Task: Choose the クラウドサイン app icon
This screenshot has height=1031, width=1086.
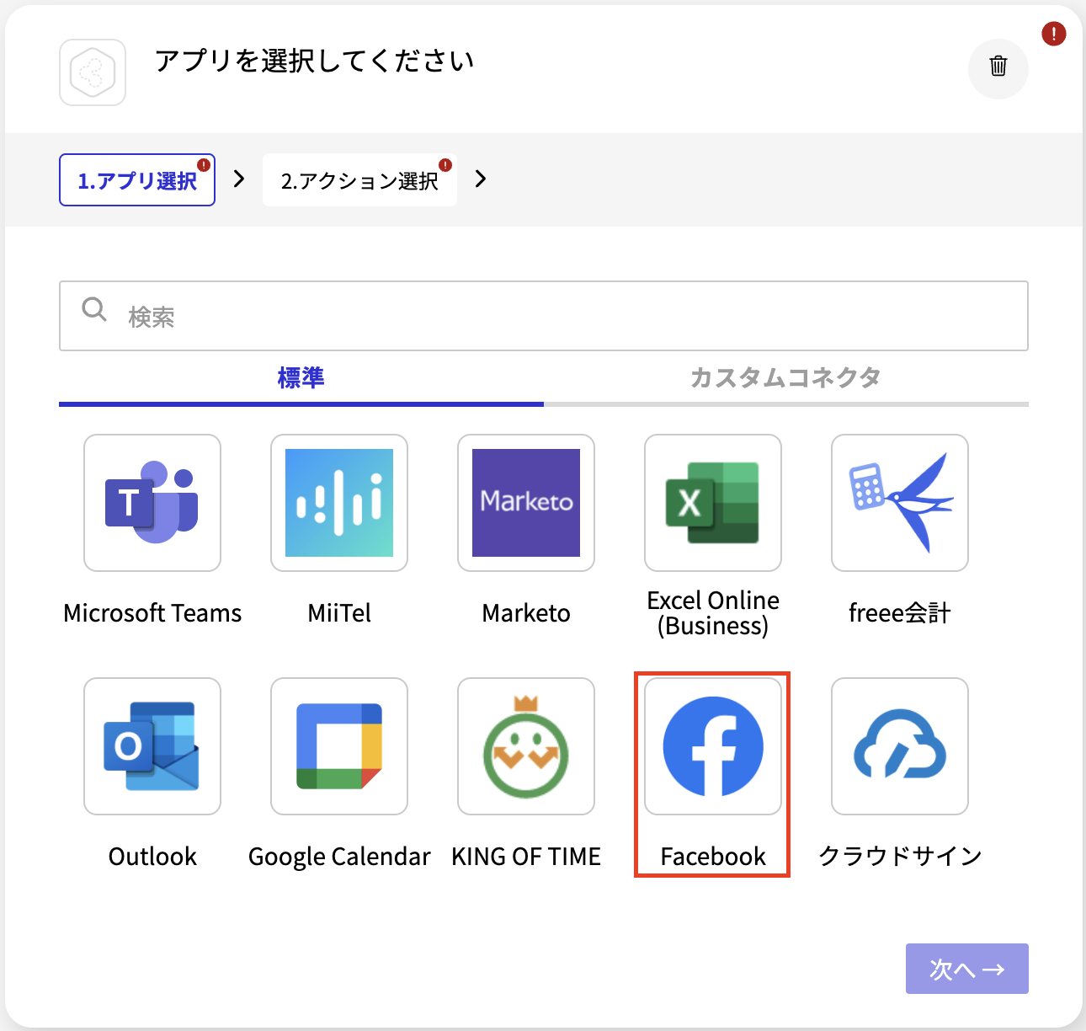Action: click(x=900, y=746)
